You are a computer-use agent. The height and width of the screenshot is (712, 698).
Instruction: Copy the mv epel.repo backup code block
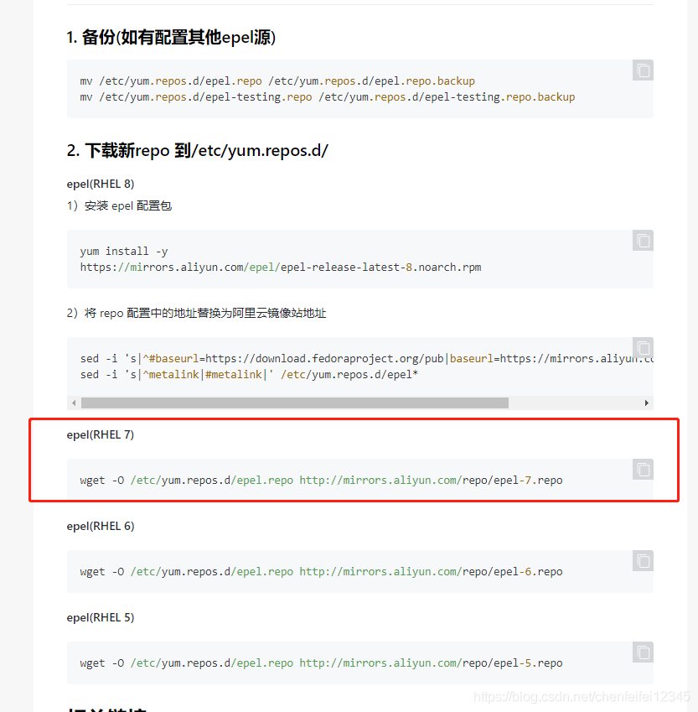point(643,70)
